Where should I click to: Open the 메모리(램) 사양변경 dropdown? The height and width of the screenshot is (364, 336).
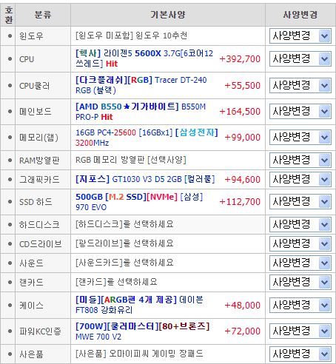300,138
